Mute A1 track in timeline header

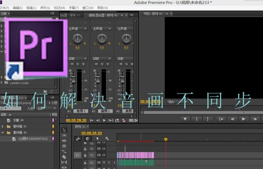(104, 162)
